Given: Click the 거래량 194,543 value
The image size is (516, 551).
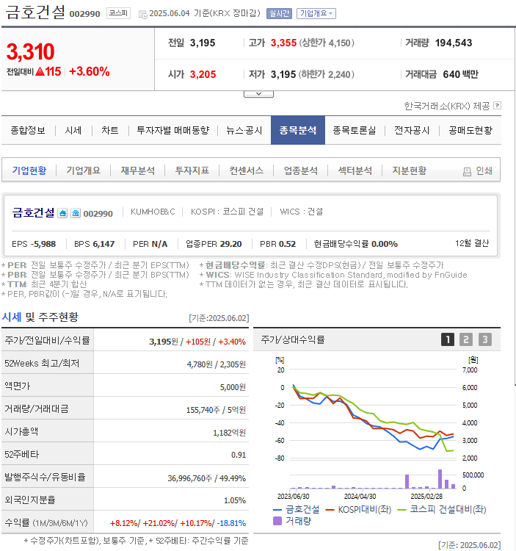Looking at the screenshot, I should tap(454, 43).
